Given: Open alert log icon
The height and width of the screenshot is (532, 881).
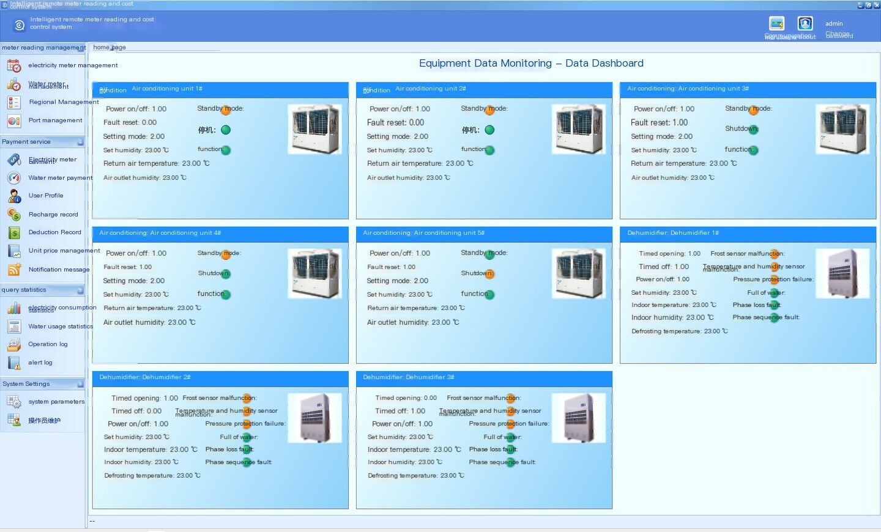Looking at the screenshot, I should (14, 363).
